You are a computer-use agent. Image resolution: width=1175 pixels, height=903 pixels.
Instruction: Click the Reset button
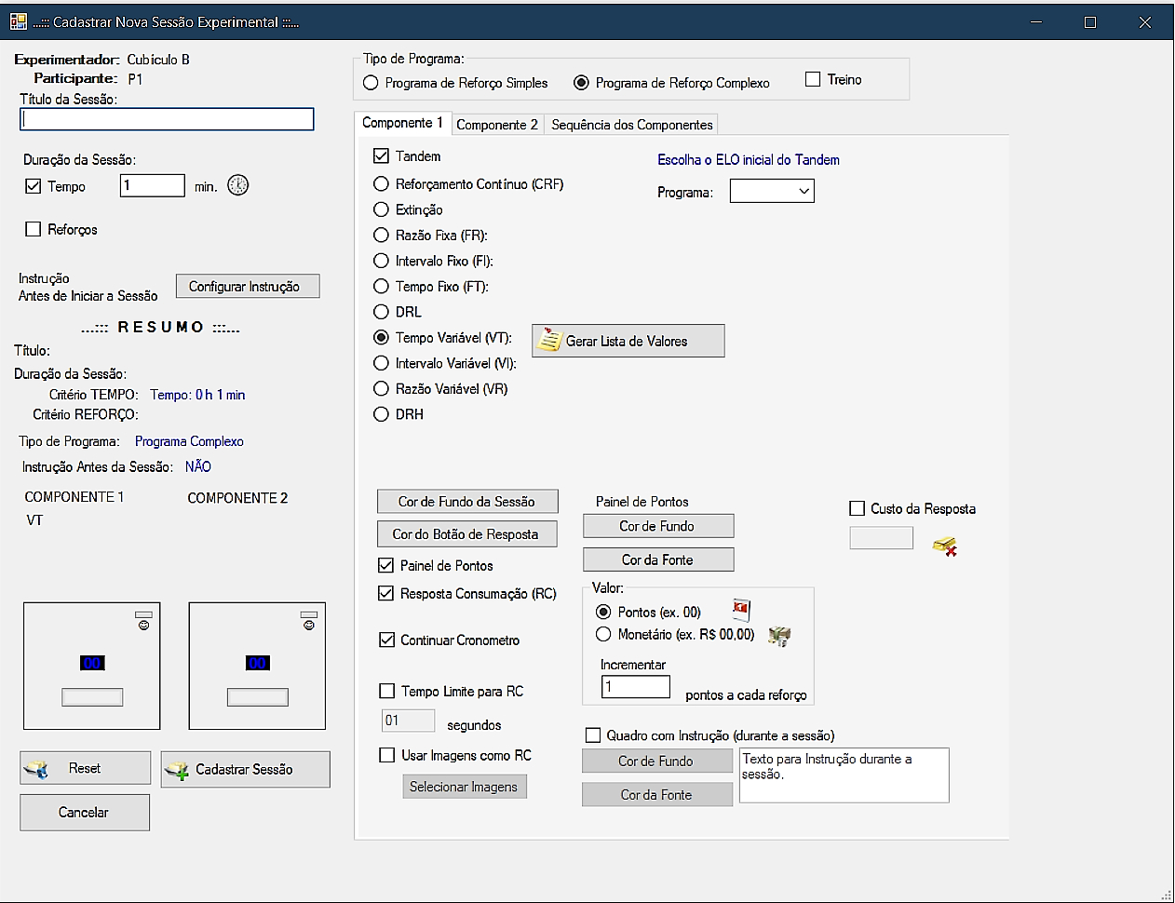point(85,768)
